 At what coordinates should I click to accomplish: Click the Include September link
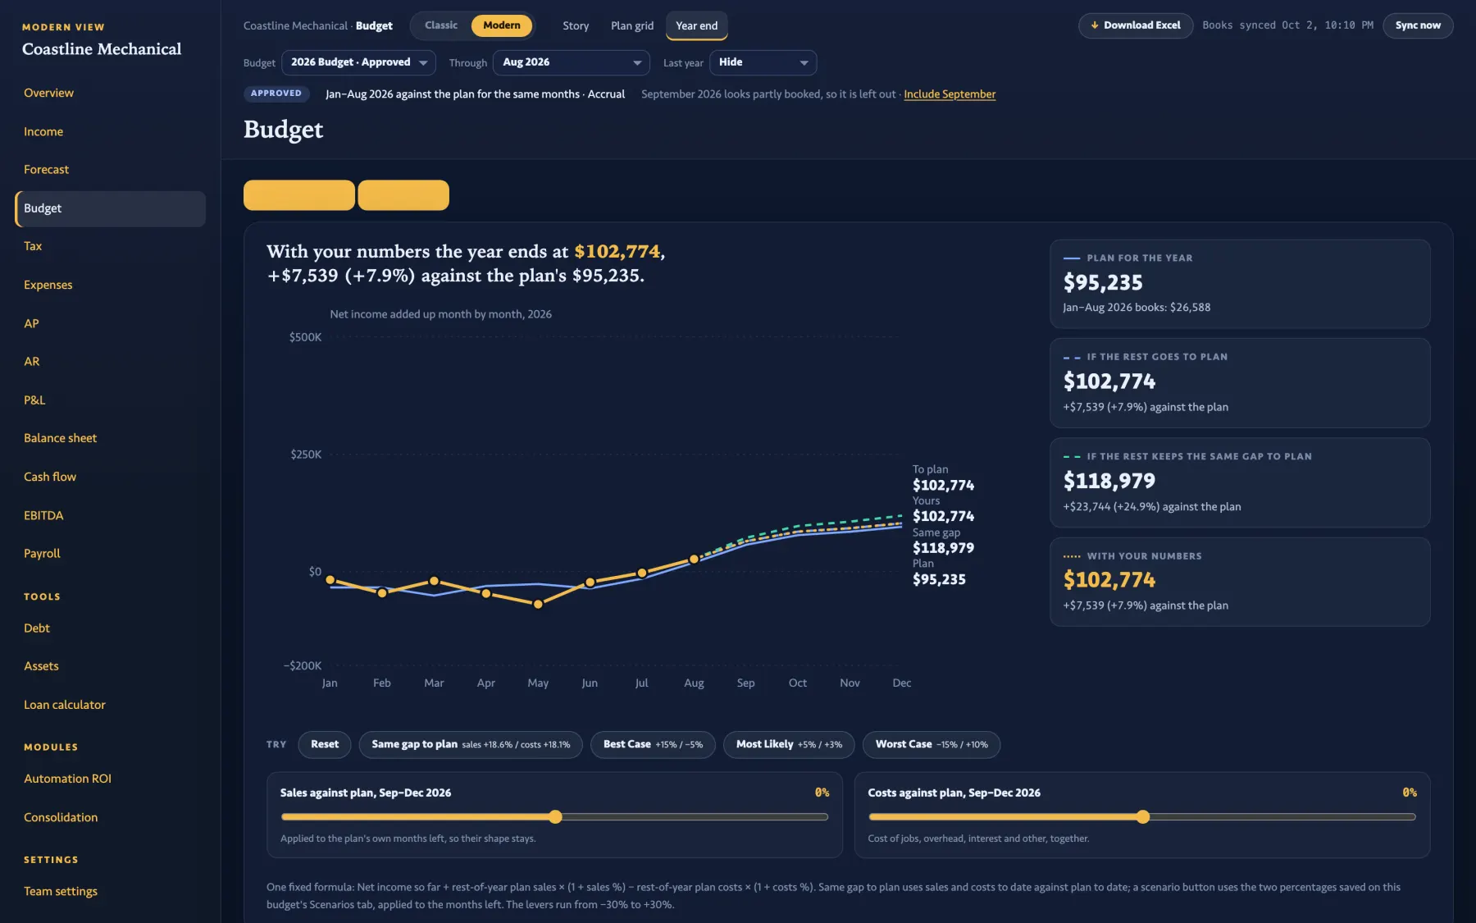pyautogui.click(x=950, y=94)
